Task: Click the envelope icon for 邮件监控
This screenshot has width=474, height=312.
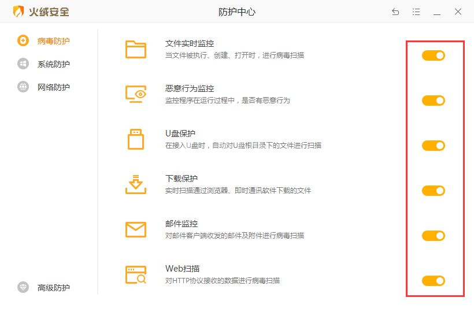Action: click(x=136, y=229)
